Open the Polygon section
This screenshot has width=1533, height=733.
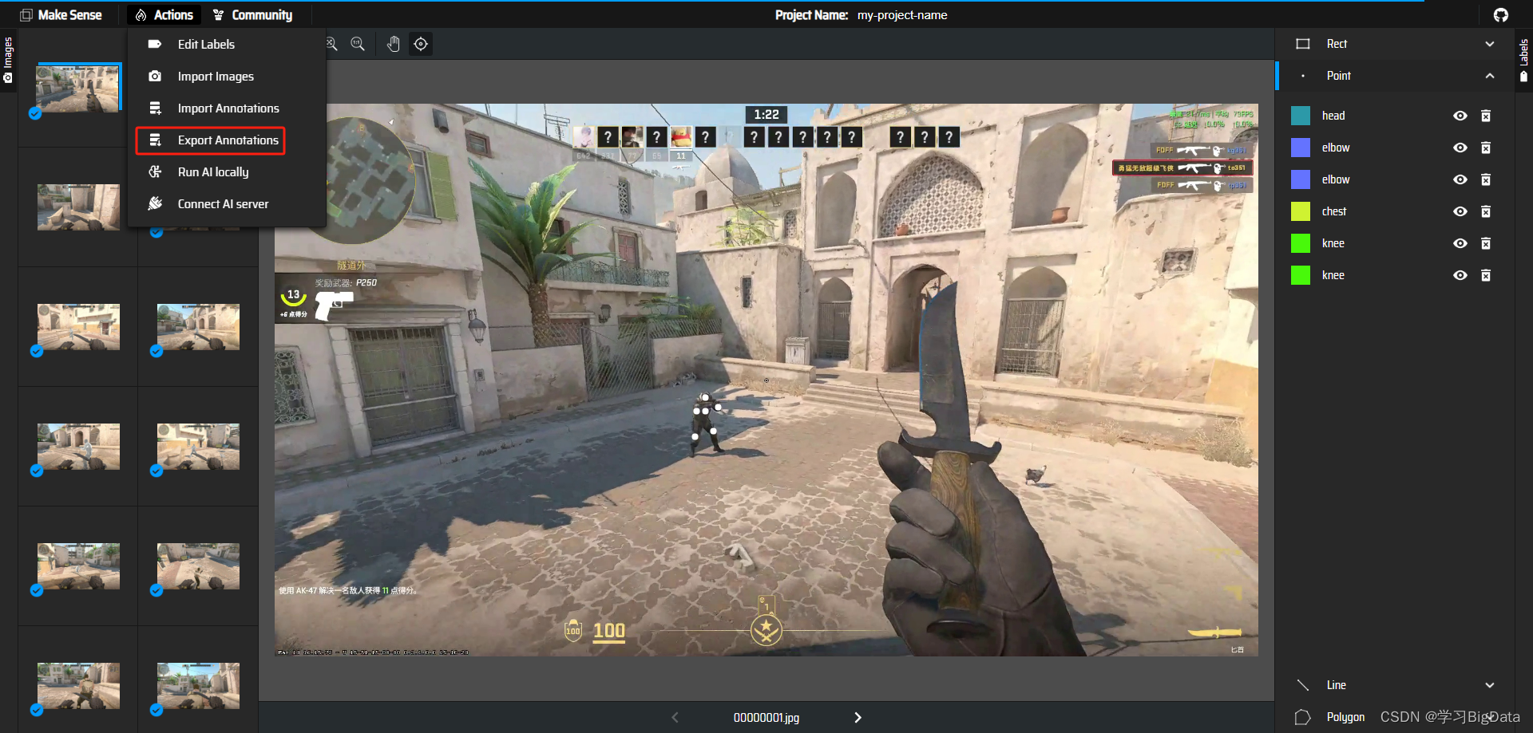[1345, 717]
